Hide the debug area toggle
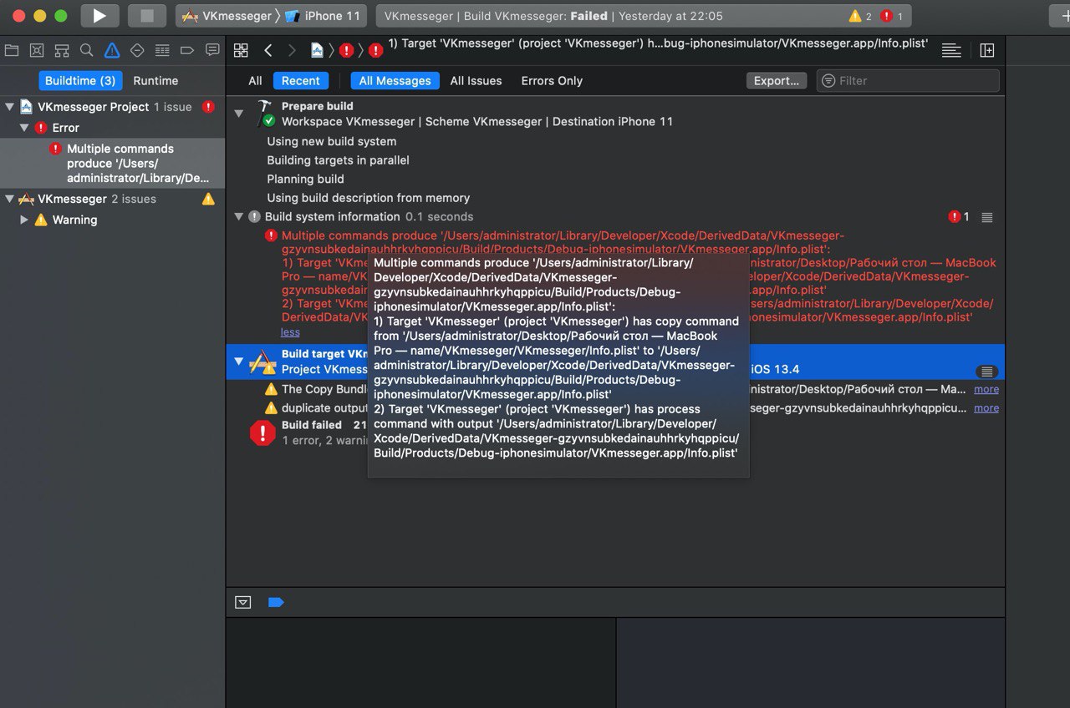This screenshot has height=708, width=1070. [243, 602]
